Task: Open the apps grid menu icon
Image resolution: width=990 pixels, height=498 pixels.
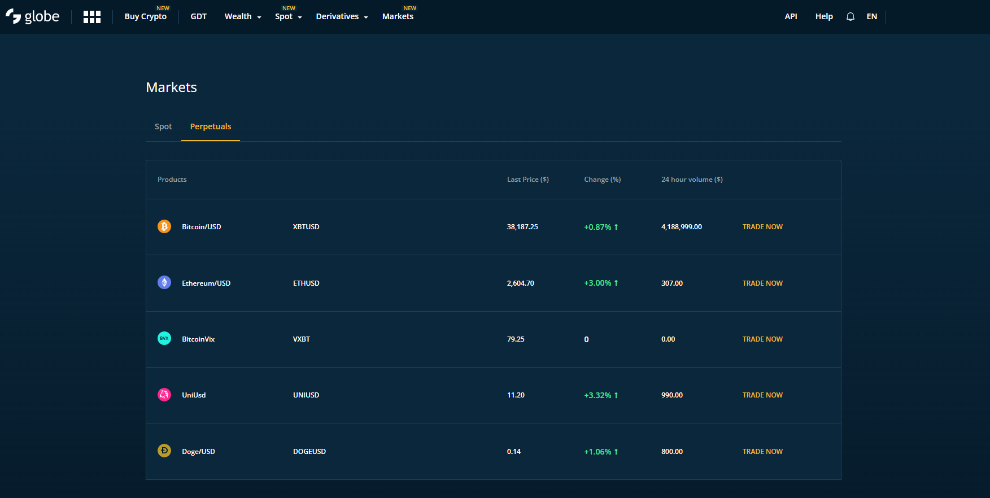Action: click(91, 17)
